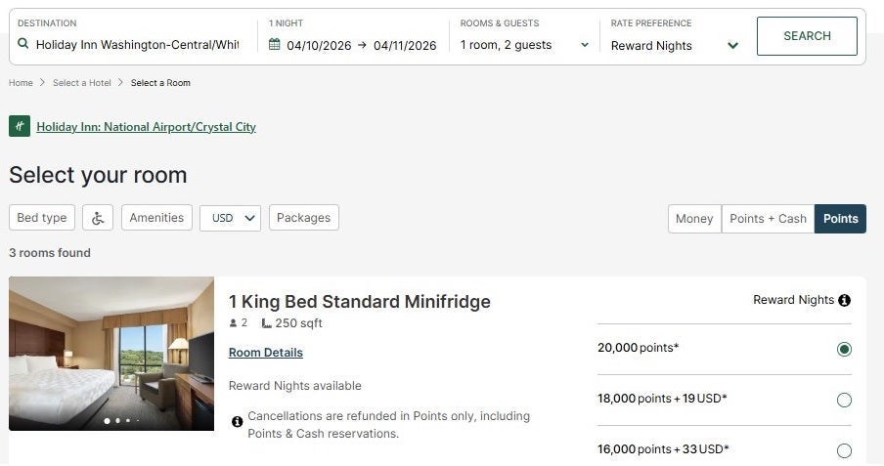Click breadcrumb chevron after Select a Hotel

(120, 83)
